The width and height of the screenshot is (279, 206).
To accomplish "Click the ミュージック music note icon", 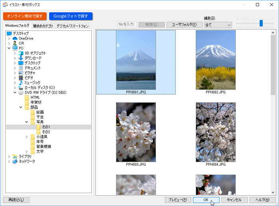I will click(21, 82).
